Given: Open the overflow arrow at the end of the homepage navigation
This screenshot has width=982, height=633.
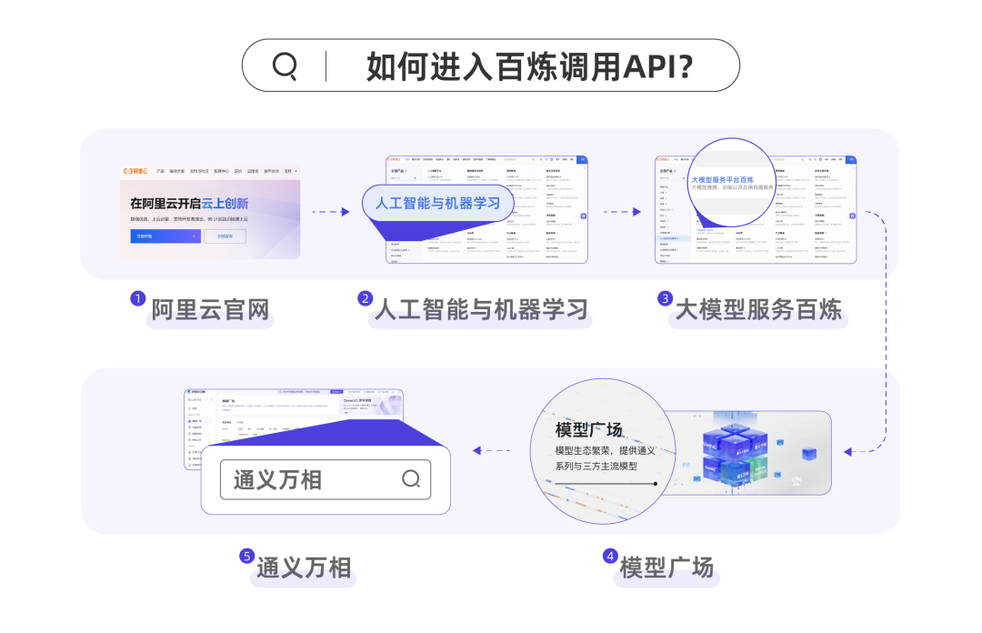Looking at the screenshot, I should tap(296, 171).
